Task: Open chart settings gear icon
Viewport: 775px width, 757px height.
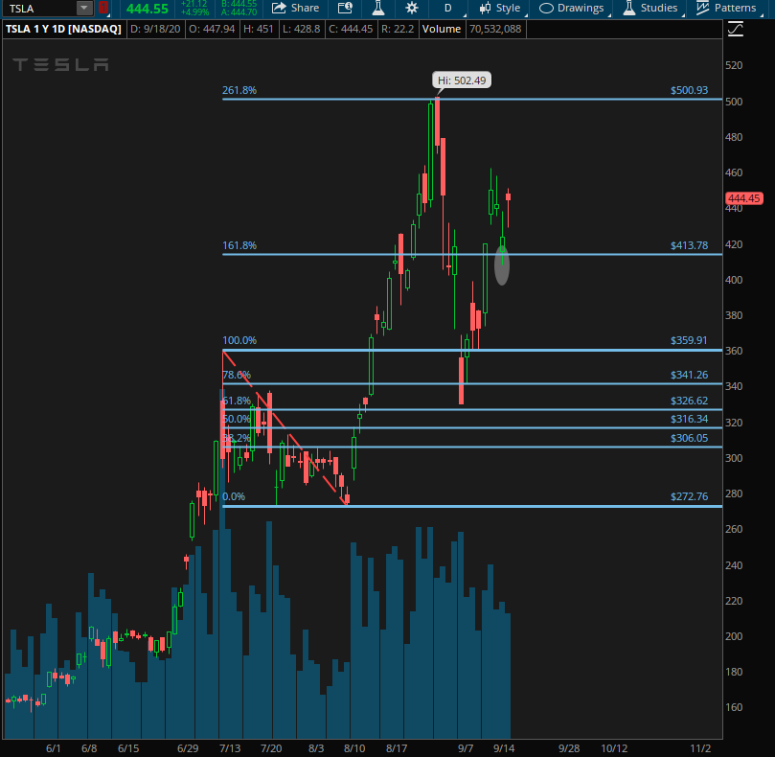Action: 411,8
